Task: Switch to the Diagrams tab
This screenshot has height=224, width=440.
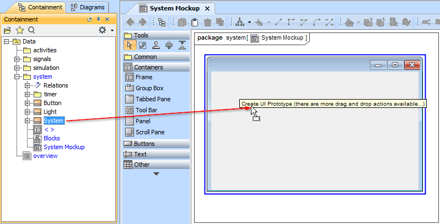Action: [87, 7]
